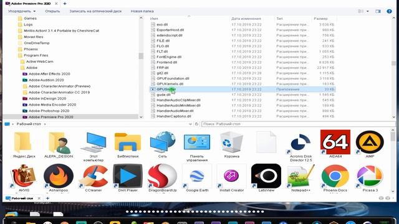Refresh the Рабочий стол address bar
Image resolution: width=399 pixels, height=224 pixels.
coord(196,124)
